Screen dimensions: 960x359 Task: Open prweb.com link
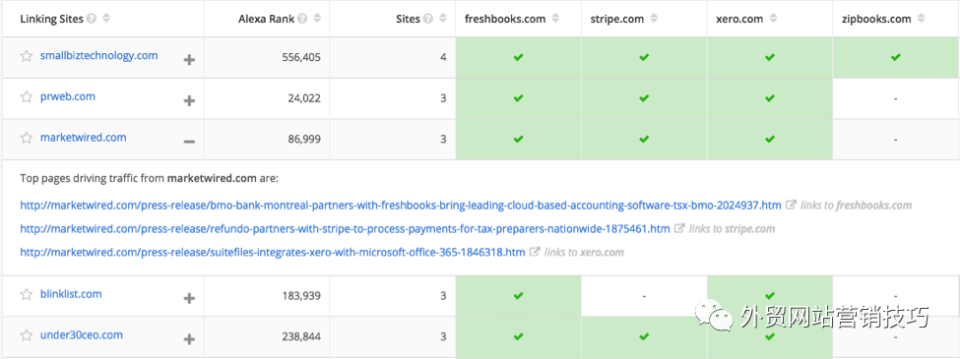67,96
